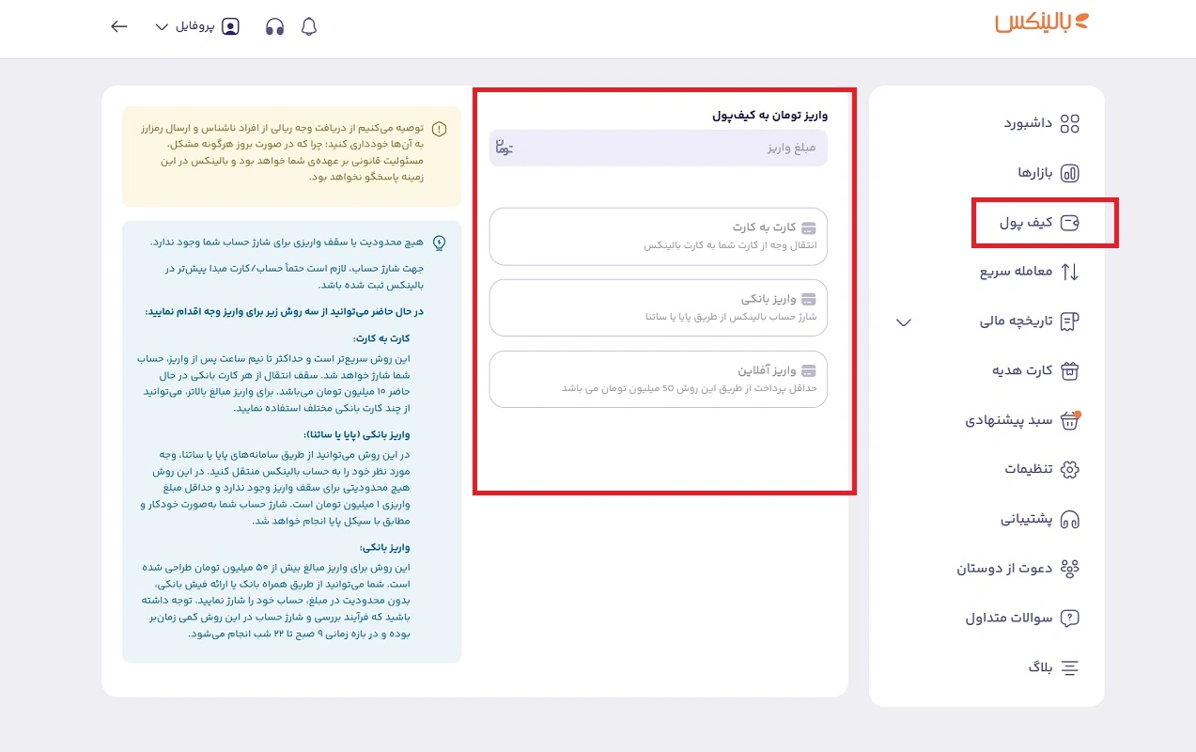Image resolution: width=1196 pixels, height=752 pixels.
Task: Click the Markets chart icon in sidebar
Action: point(1069,173)
